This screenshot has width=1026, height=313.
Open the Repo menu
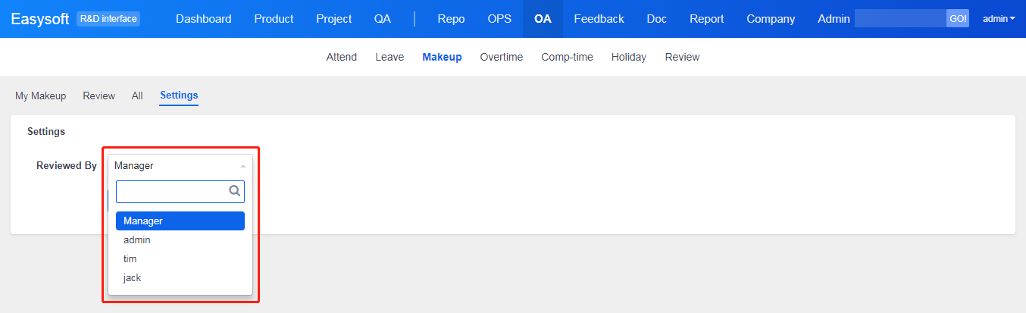452,19
